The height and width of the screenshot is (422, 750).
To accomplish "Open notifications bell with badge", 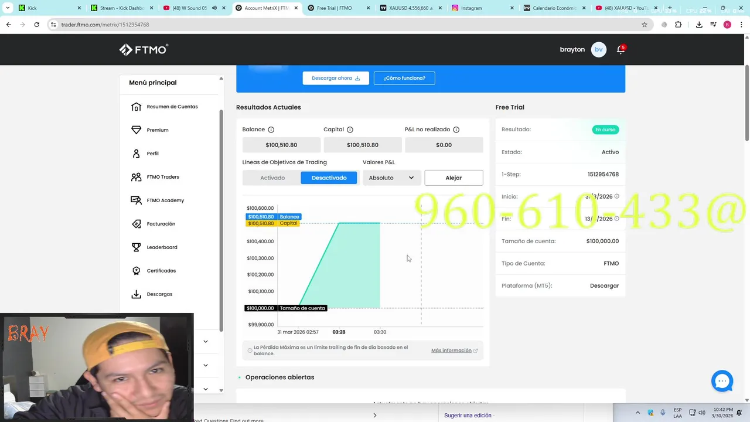I will click(621, 49).
